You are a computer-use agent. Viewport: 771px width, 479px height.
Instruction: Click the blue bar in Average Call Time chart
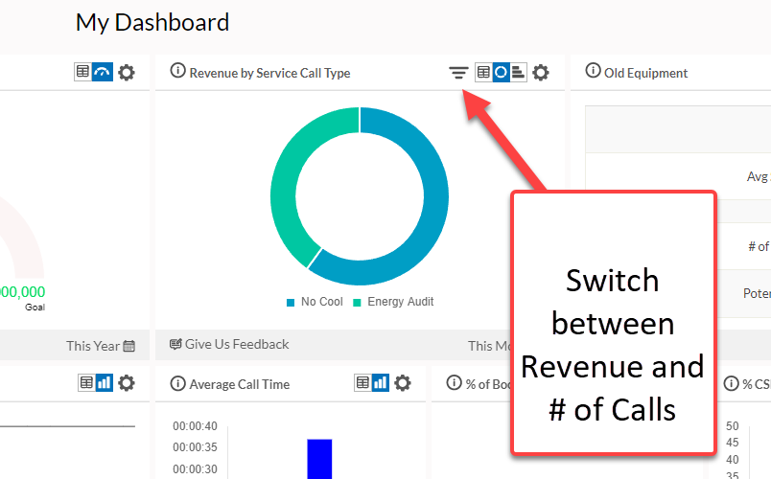tap(319, 459)
